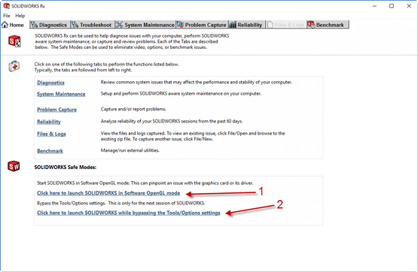Screen dimensions: 418x272
Task: Follow the Reliability link
Action: (x=49, y=122)
